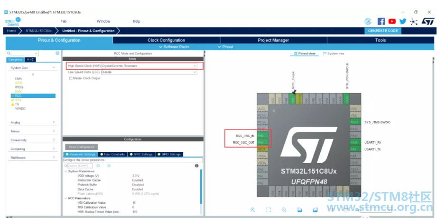The image size is (437, 218).
Task: Click the rotate chip icon right of zoom out
Action: coord(299,210)
